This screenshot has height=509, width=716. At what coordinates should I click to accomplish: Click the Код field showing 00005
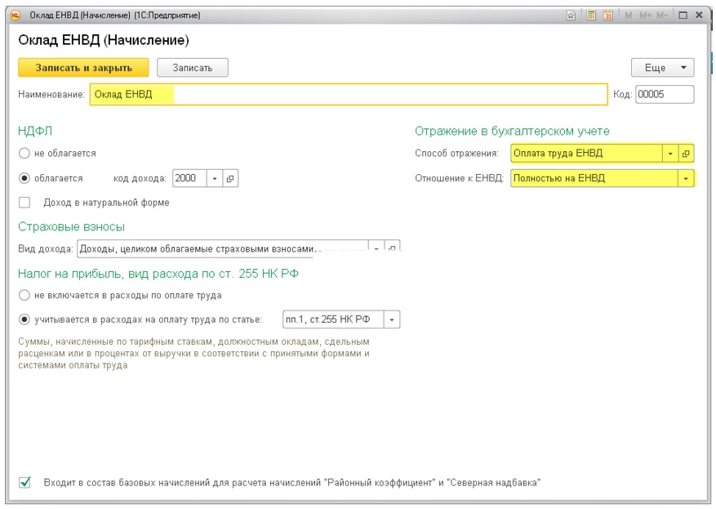coord(665,95)
